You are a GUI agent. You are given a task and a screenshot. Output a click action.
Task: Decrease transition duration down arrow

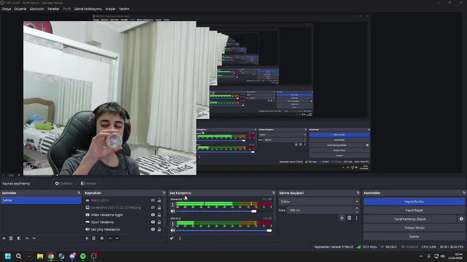click(x=357, y=212)
